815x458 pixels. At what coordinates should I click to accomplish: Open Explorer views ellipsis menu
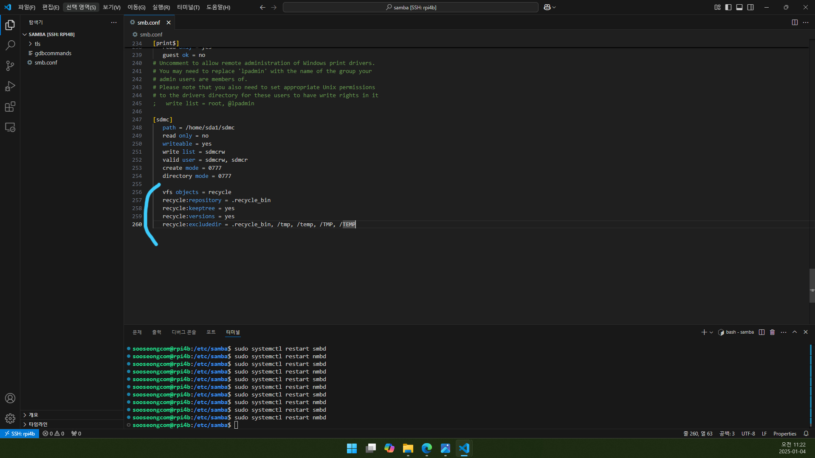[x=114, y=22]
